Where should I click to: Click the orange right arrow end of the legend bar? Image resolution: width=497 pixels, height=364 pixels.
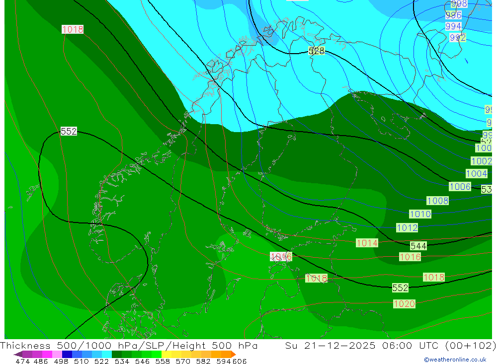point(234,355)
